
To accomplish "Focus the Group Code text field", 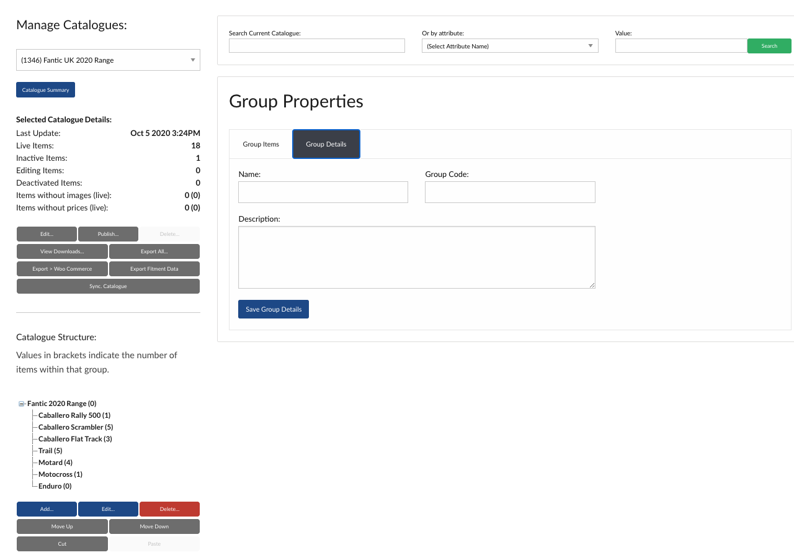I will click(x=509, y=192).
